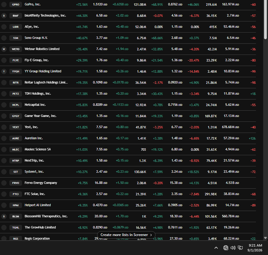
Task: Click the Fly-E Group logo circle
Action: click(x=4, y=60)
